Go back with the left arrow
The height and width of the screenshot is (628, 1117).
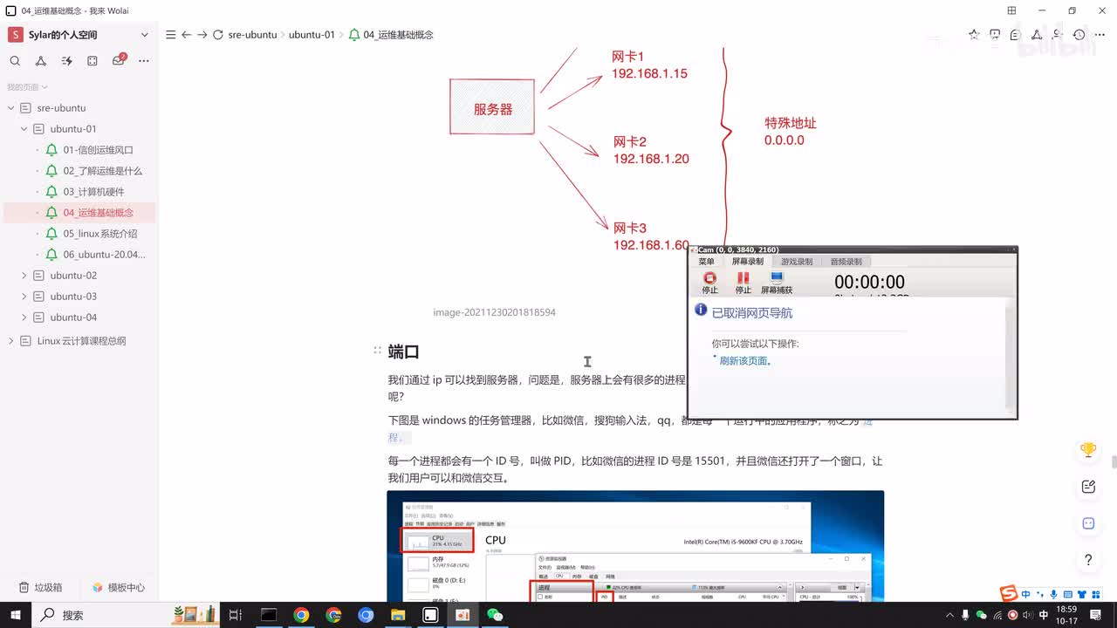pyautogui.click(x=186, y=35)
